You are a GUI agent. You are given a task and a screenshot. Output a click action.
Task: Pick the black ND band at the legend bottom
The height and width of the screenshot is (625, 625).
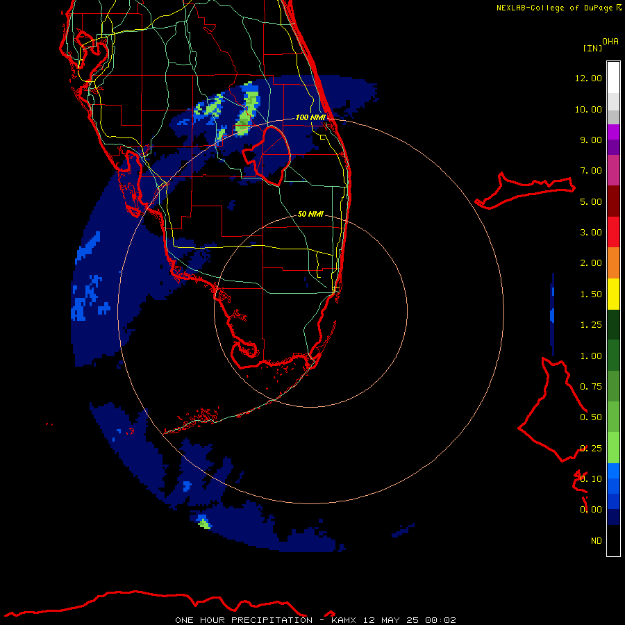(613, 540)
